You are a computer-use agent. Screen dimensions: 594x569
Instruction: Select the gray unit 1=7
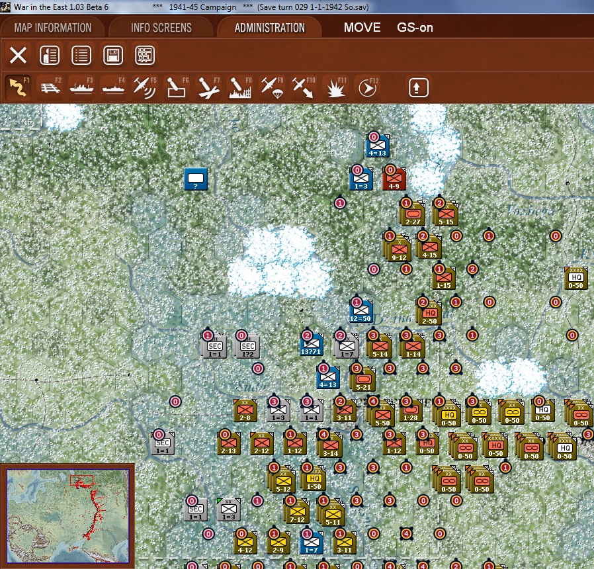347,347
